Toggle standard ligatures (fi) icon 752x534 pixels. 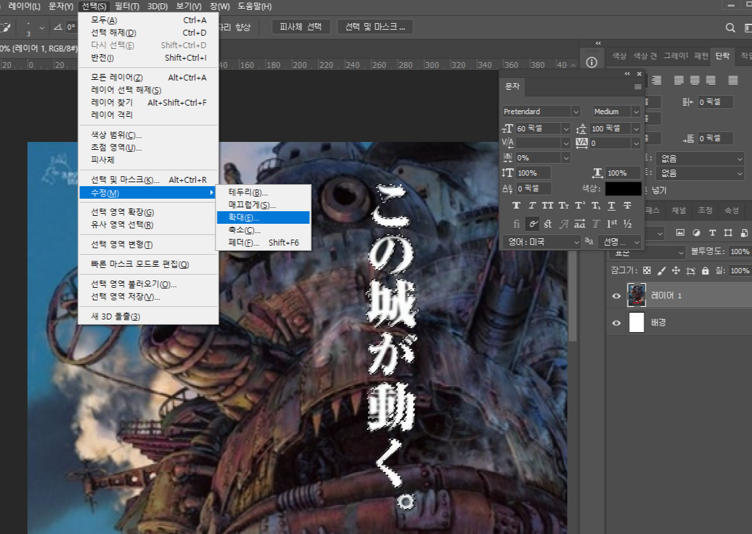[516, 224]
